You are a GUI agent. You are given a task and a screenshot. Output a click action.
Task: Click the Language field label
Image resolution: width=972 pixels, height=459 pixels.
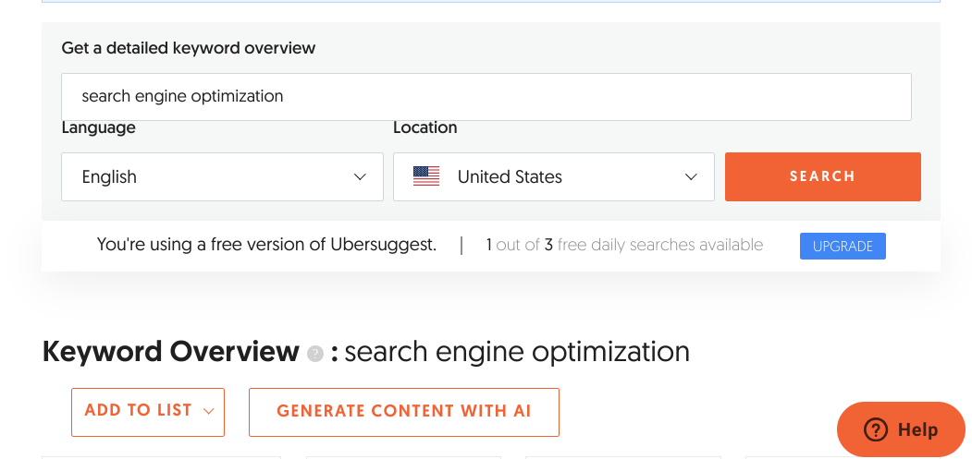tap(99, 127)
